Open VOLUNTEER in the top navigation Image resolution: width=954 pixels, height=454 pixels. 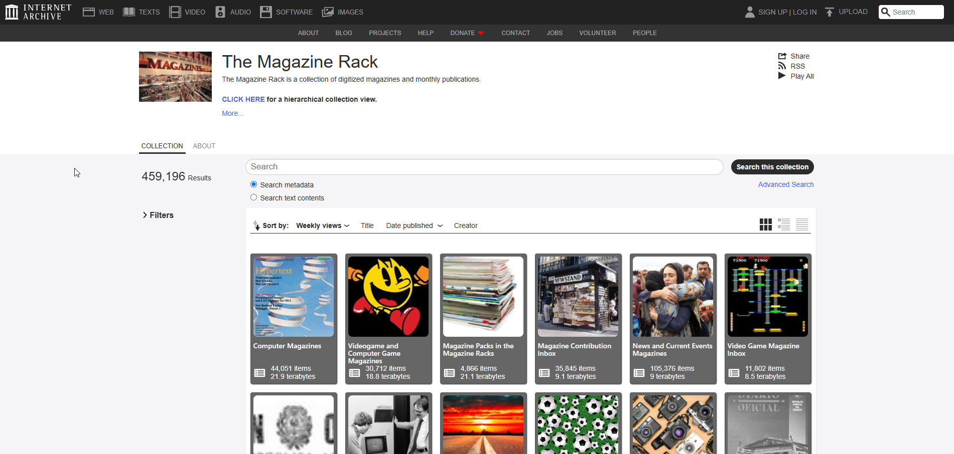pos(598,33)
